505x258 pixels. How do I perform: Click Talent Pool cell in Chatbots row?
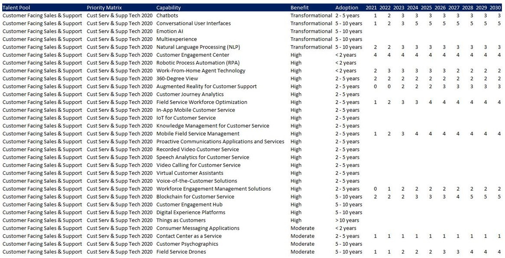(42, 16)
